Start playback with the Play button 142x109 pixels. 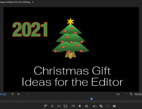point(80,106)
